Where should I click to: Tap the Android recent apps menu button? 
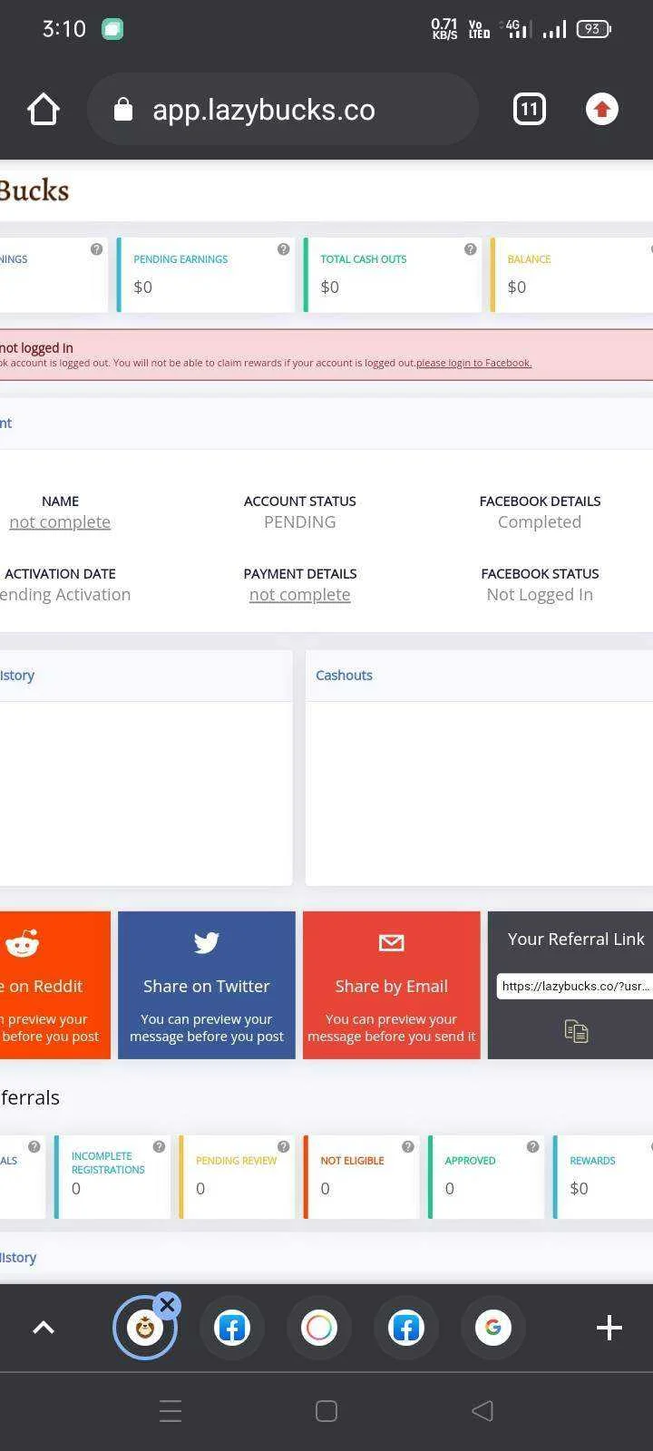171,1411
